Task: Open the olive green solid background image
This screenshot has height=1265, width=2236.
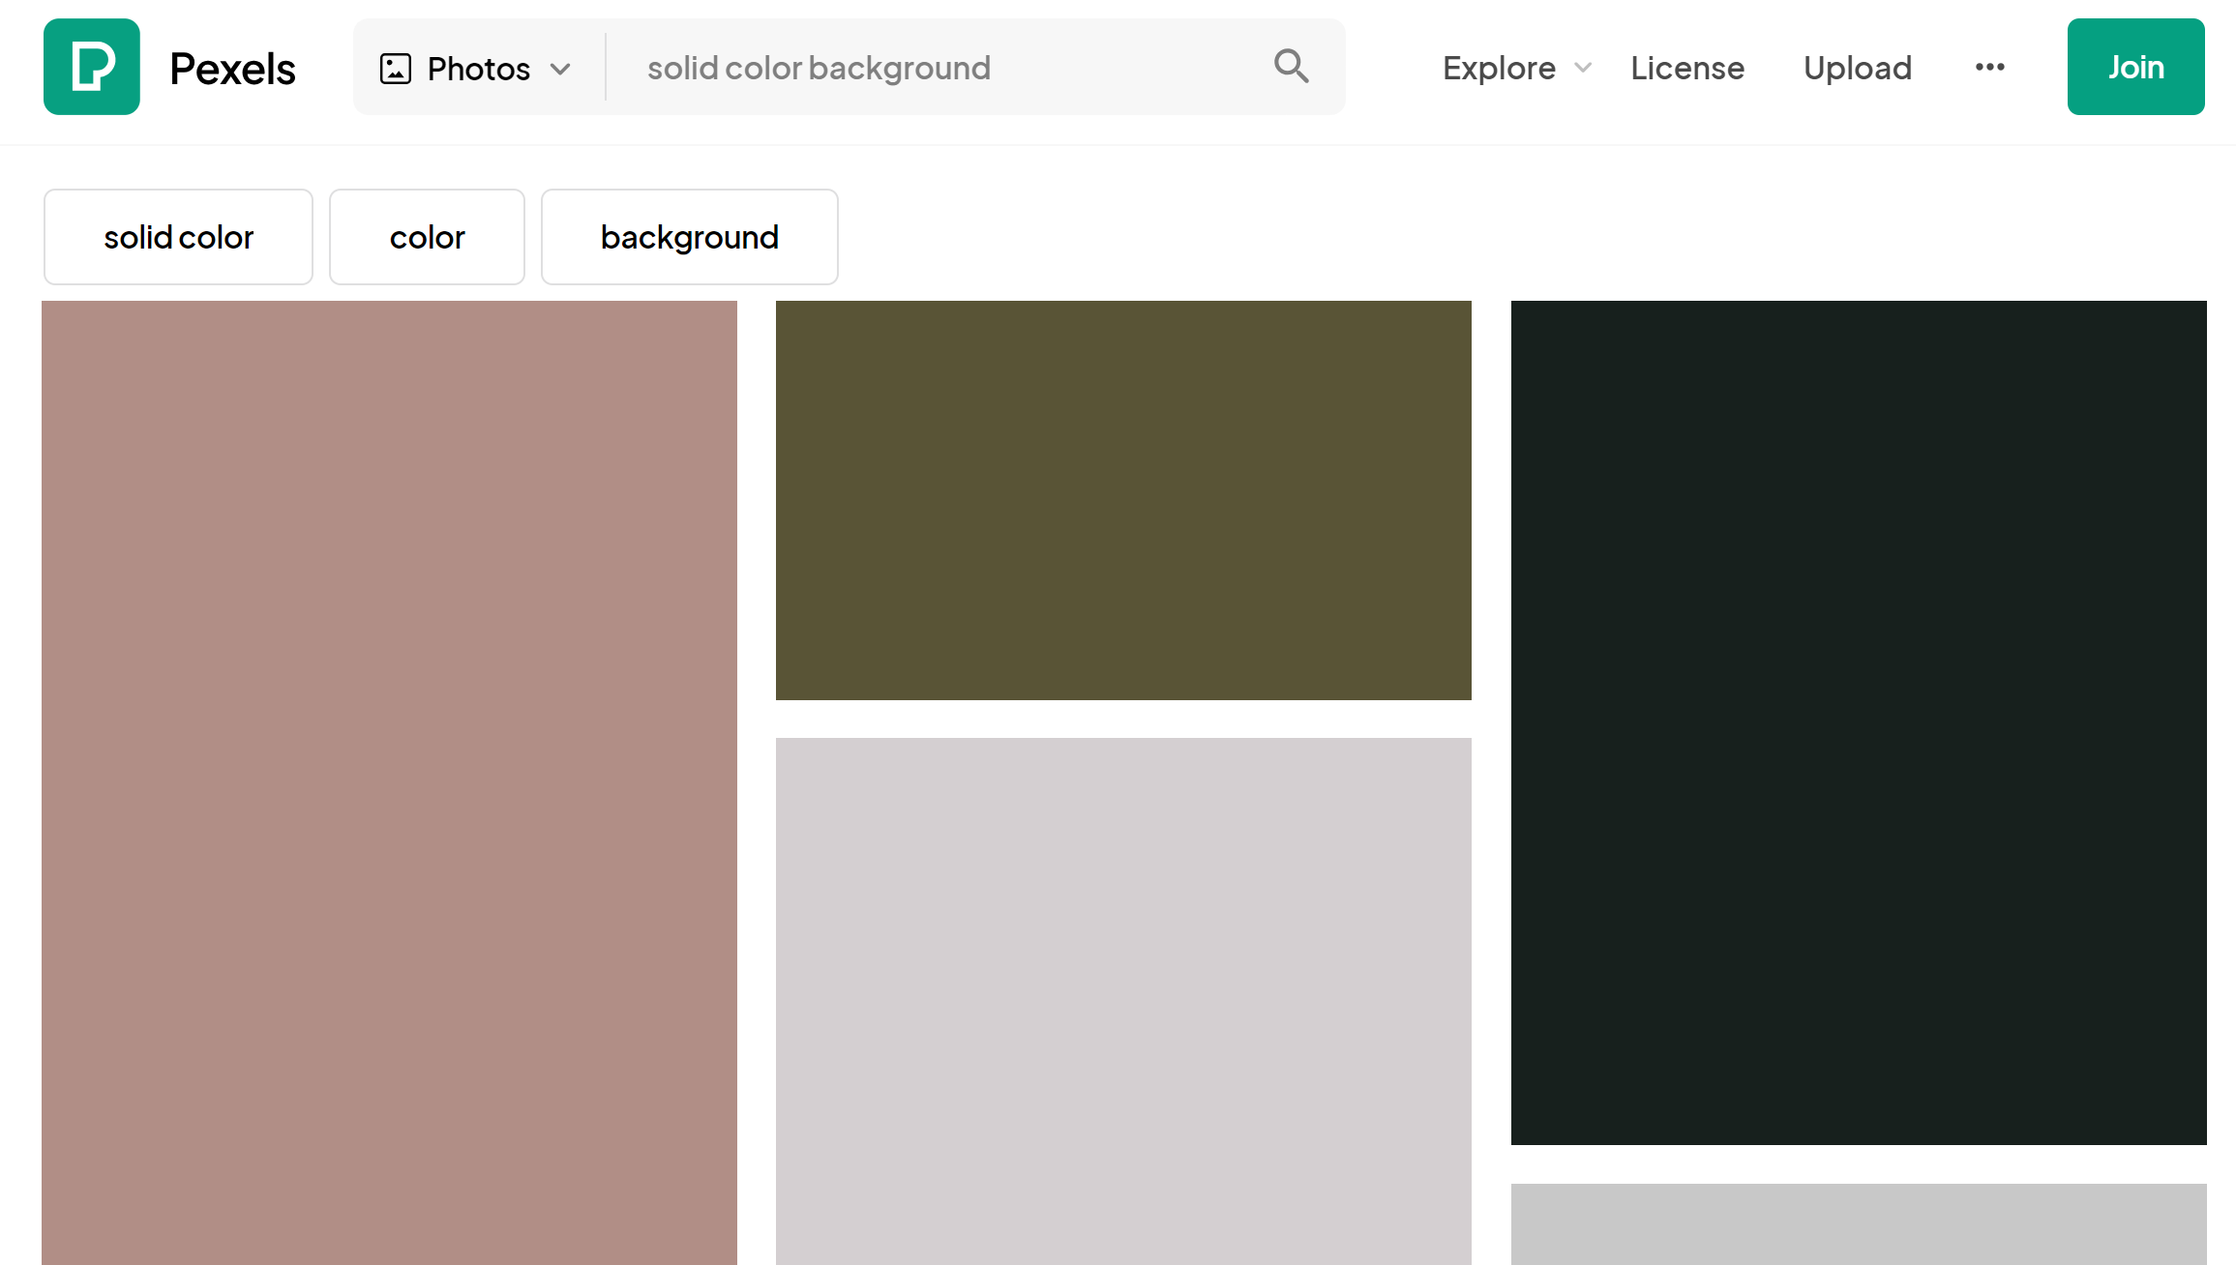Action: point(1122,499)
